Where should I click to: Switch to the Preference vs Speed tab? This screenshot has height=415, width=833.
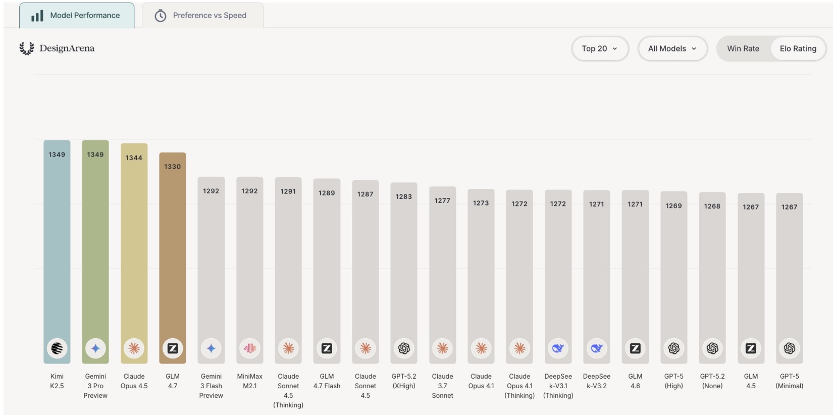click(202, 16)
